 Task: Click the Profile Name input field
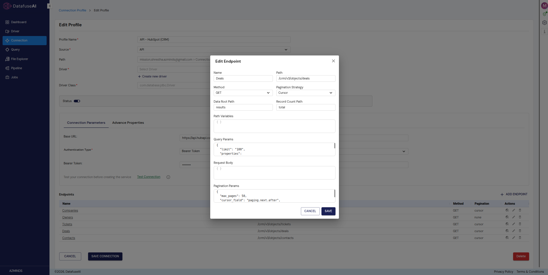[214, 40]
